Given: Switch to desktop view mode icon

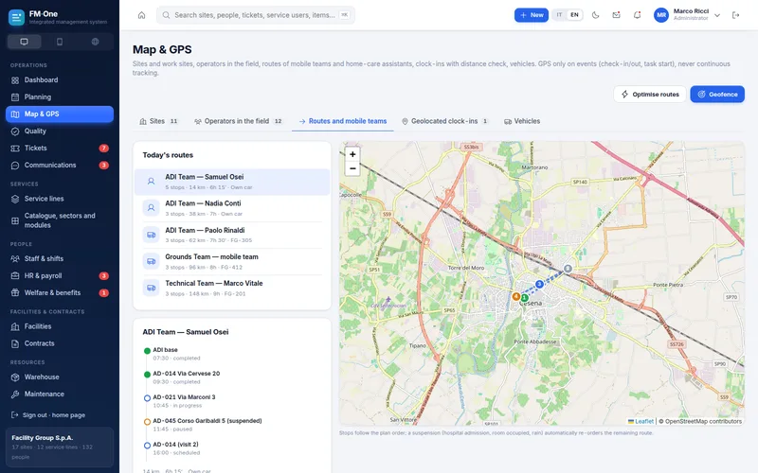Looking at the screenshot, I should [25, 42].
